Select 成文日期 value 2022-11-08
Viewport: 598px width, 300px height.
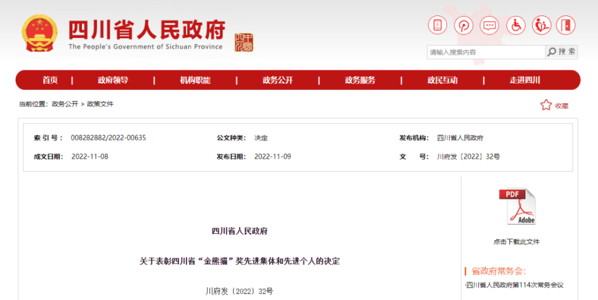tap(90, 157)
